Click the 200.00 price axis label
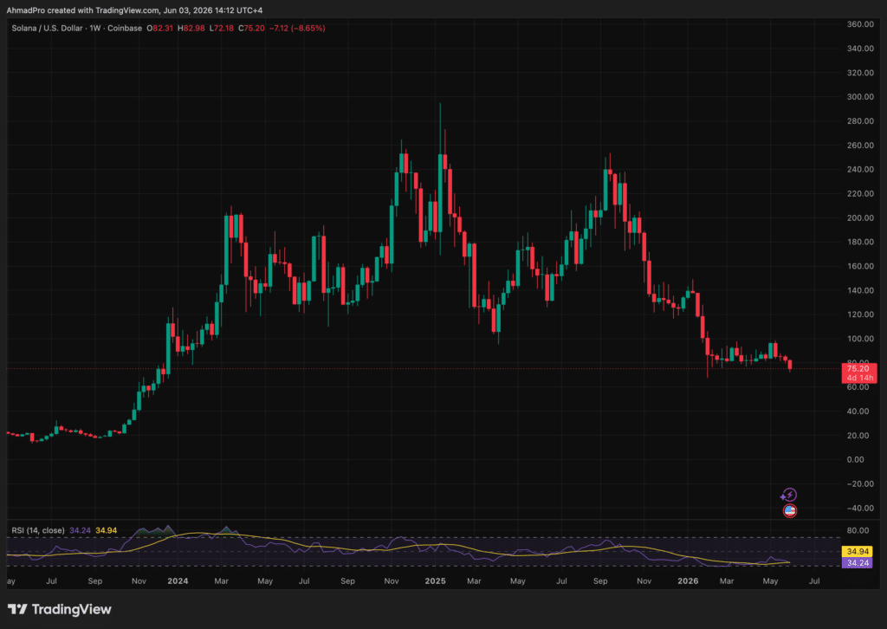Viewport: 887px width, 629px height. coord(860,217)
